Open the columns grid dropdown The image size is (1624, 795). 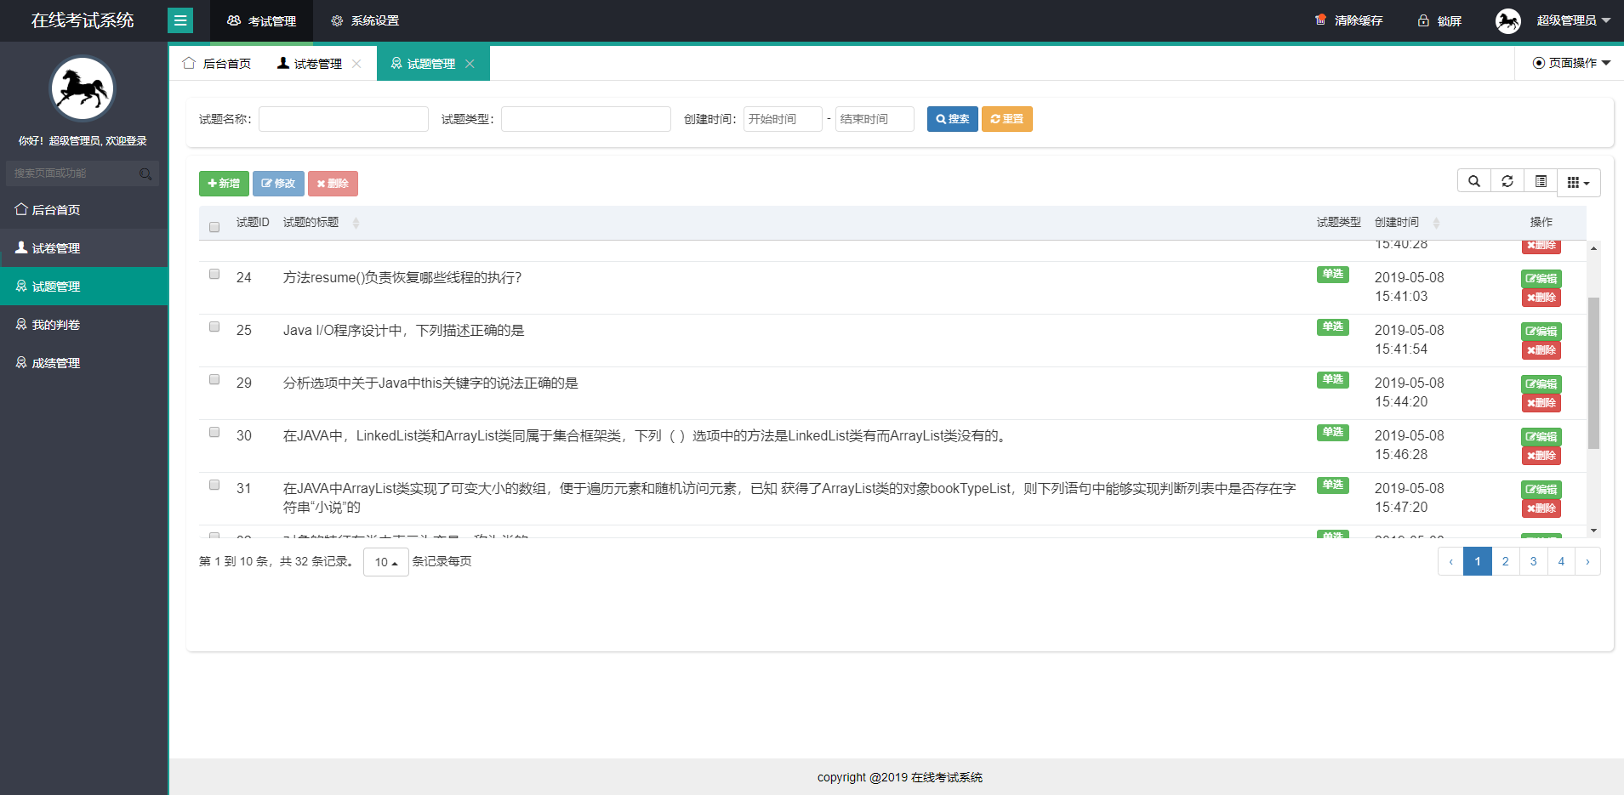click(1579, 182)
